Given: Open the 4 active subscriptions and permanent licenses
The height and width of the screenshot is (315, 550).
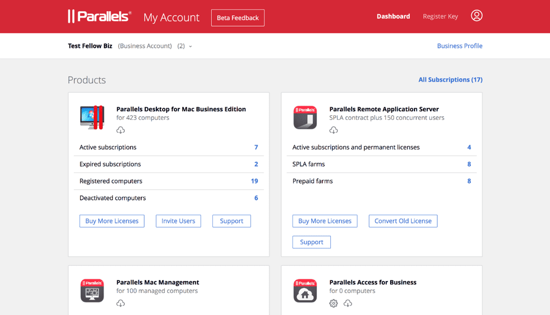Looking at the screenshot, I should (x=469, y=147).
